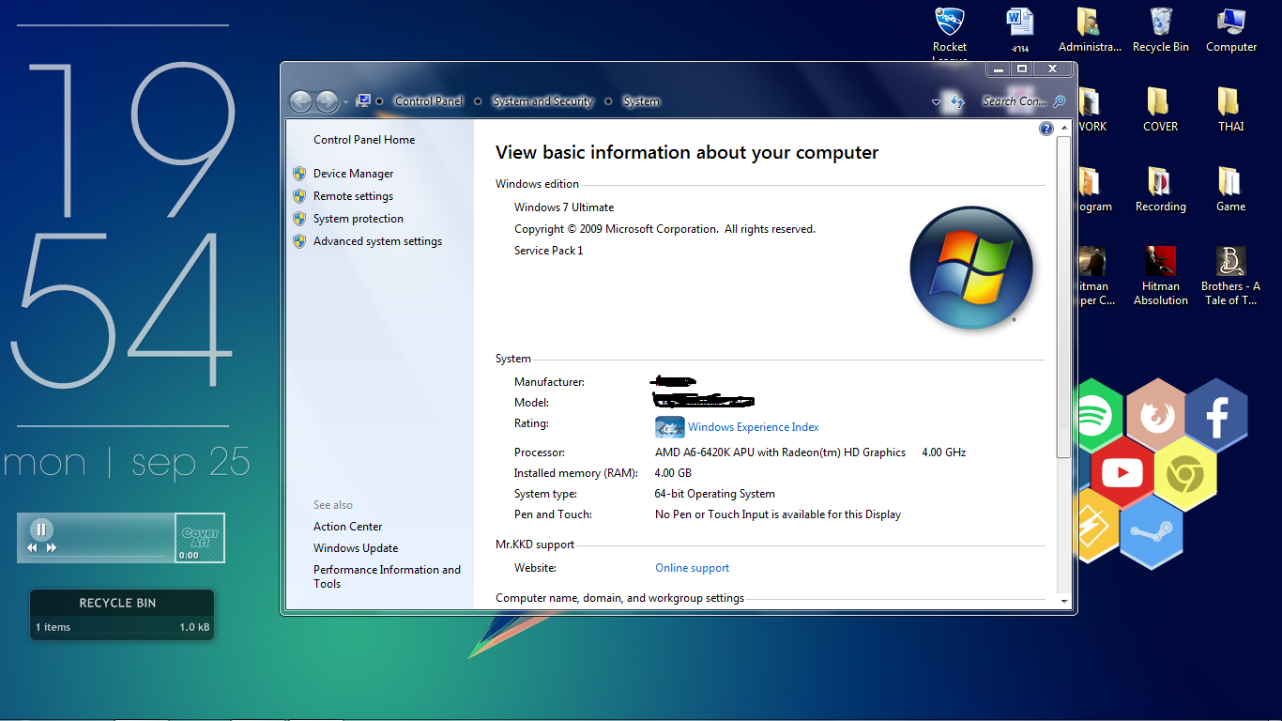The width and height of the screenshot is (1282, 721).
Task: Click Control Panel in the breadcrumb
Action: pos(429,101)
